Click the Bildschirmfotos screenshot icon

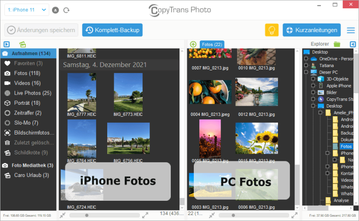[x=7, y=133]
